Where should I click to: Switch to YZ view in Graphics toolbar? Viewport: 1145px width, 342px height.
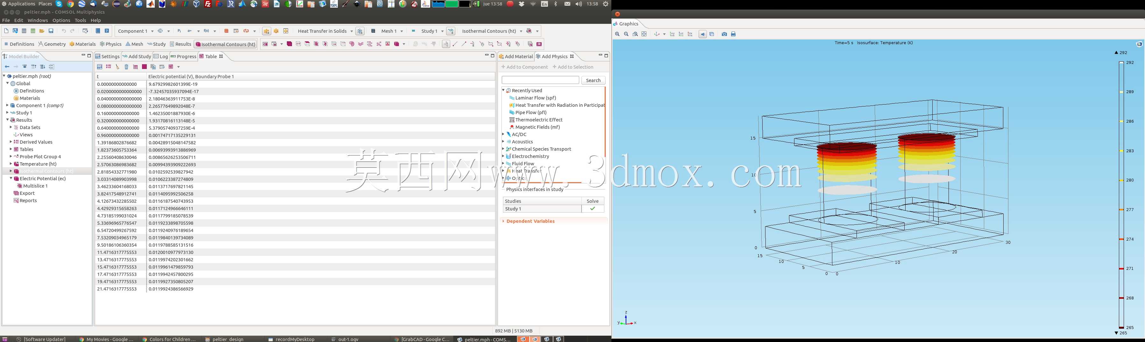(681, 34)
